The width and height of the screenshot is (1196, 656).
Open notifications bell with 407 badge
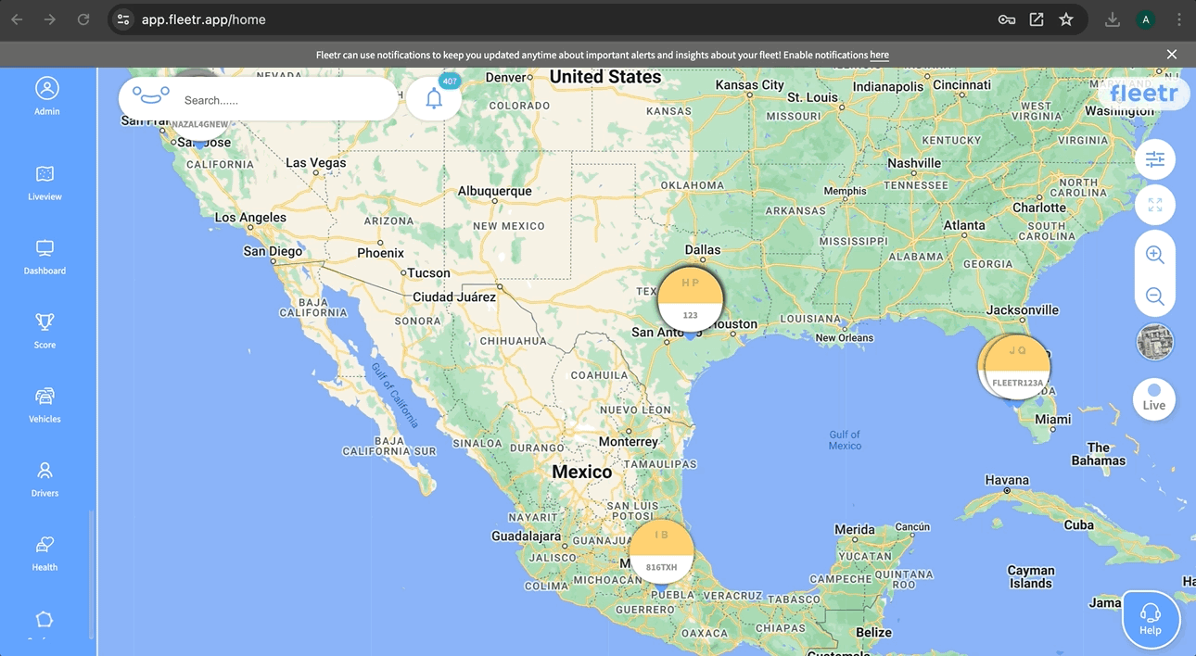(434, 98)
